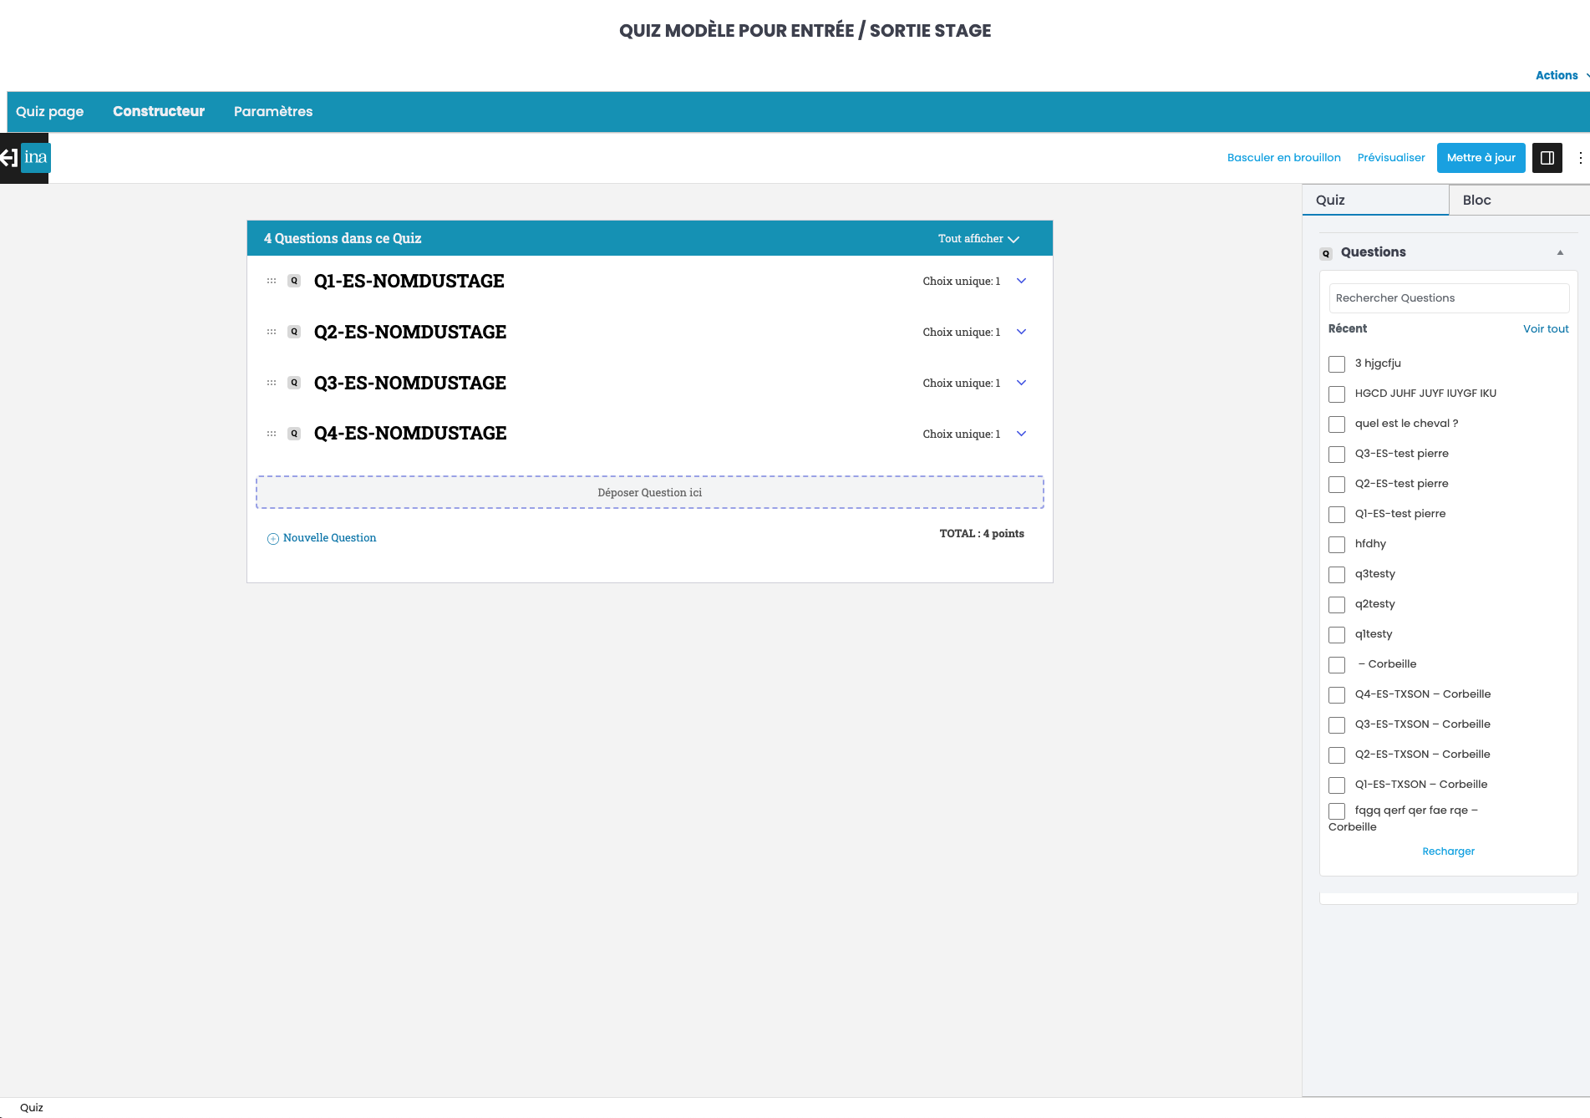This screenshot has height=1118, width=1590.
Task: Open the three-dot options menu
Action: tap(1580, 158)
